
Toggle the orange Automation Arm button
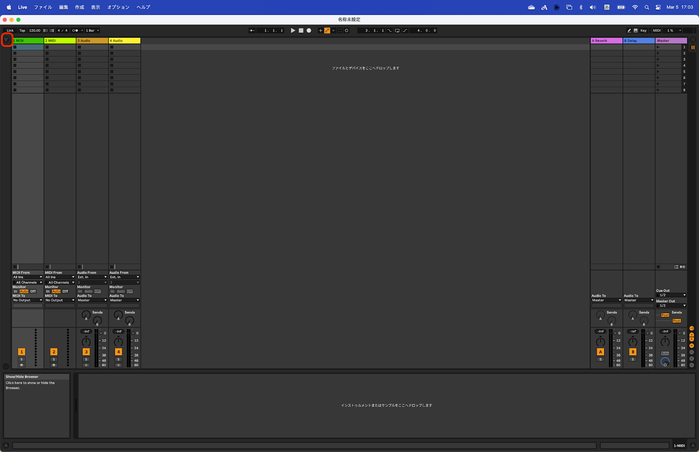327,31
